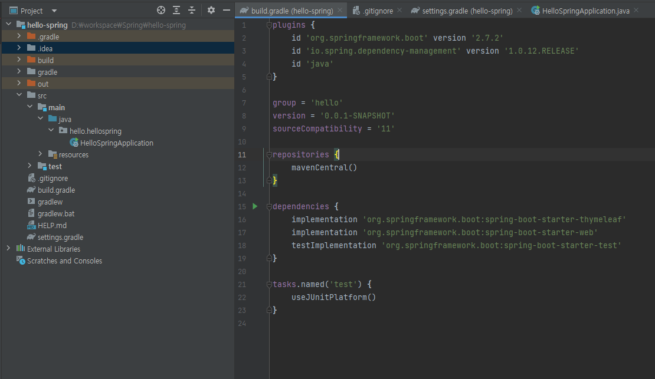Collapse the hello-spring root project node

(x=8, y=24)
